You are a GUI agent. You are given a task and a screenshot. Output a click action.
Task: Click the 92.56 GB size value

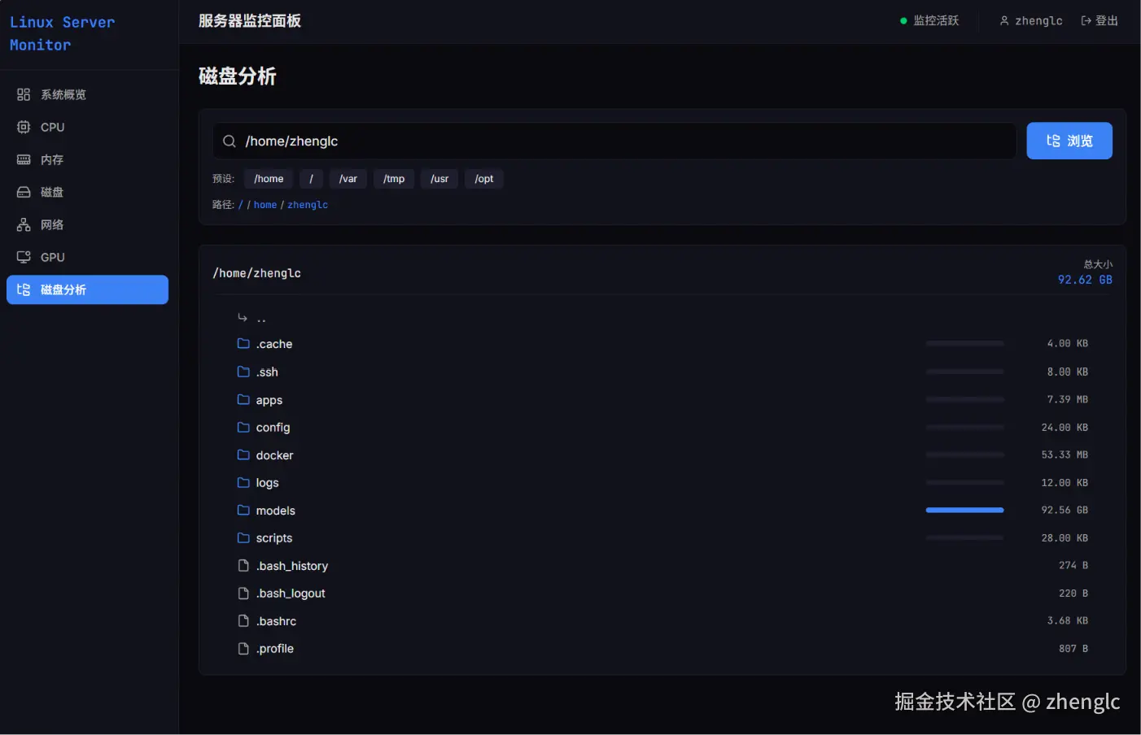tap(1064, 510)
